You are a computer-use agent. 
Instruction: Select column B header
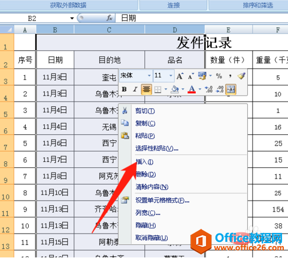coord(55,30)
